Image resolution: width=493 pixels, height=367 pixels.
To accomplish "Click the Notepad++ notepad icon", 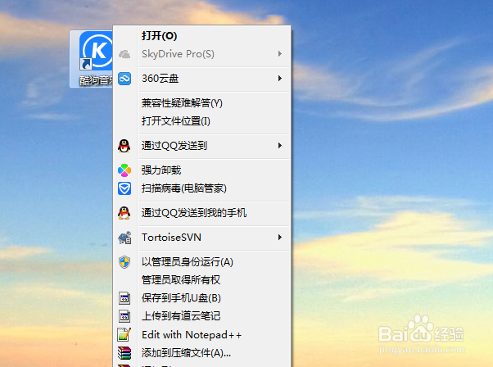I will click(x=124, y=334).
